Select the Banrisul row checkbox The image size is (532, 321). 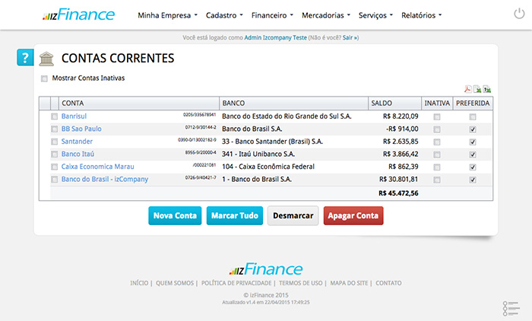(x=54, y=116)
